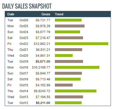Select the Oct26 green trend bar

point(68,20)
